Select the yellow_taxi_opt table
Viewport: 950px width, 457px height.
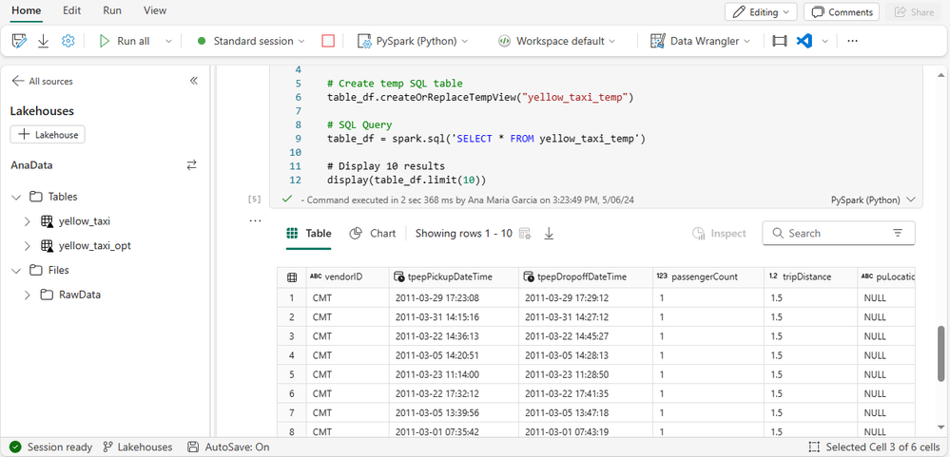(x=94, y=246)
